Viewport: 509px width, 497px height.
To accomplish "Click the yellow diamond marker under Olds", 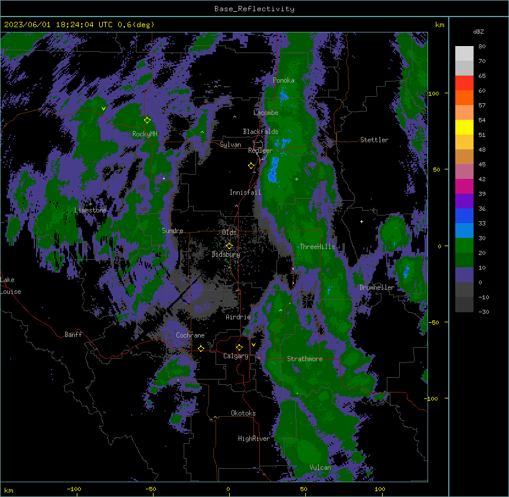I will (x=229, y=246).
